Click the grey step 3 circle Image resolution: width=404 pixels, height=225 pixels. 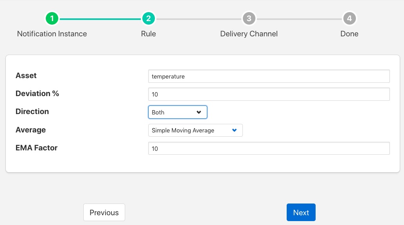point(249,18)
